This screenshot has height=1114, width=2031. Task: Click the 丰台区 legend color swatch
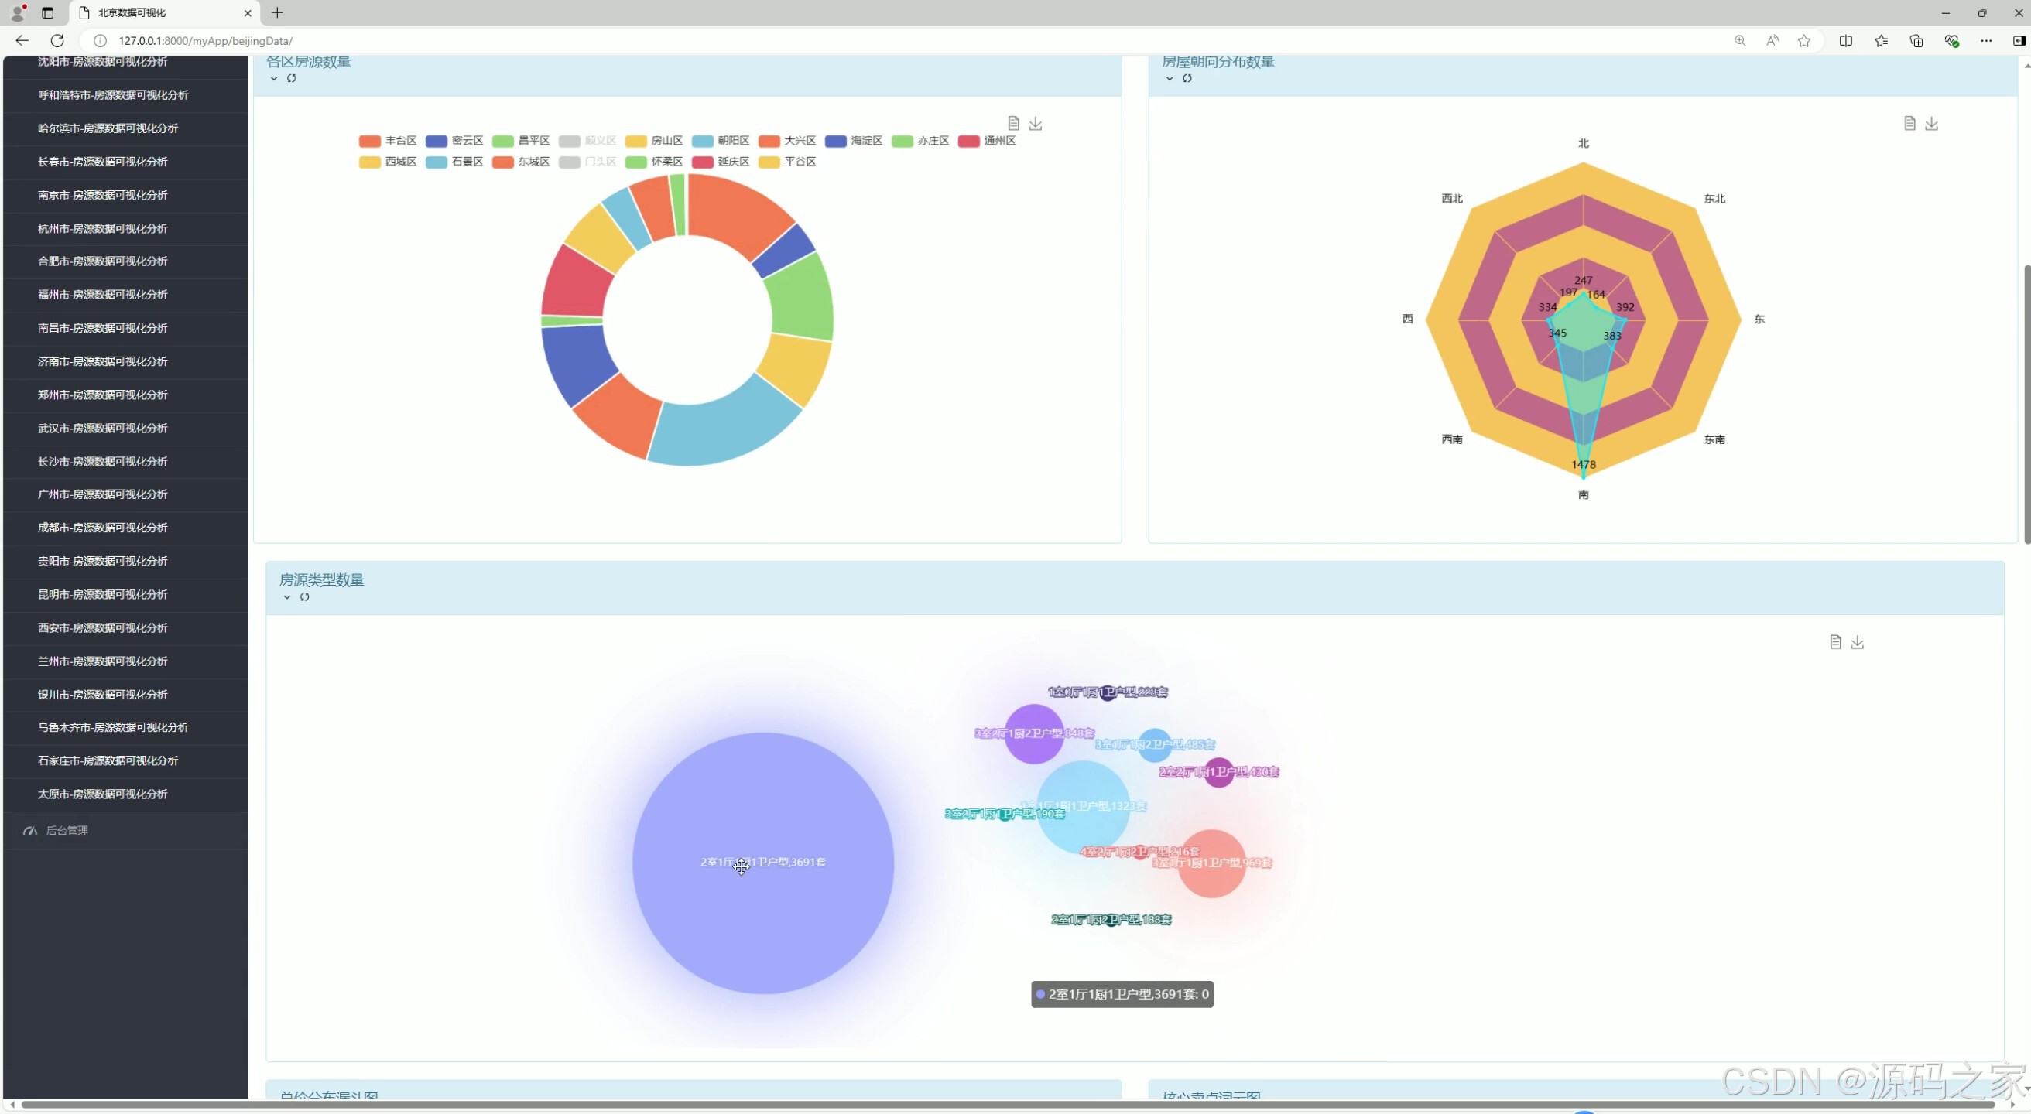[370, 141]
